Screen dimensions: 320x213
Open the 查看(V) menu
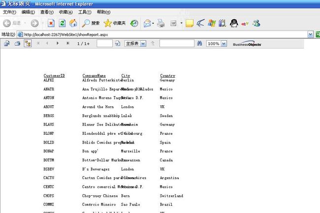47,12
